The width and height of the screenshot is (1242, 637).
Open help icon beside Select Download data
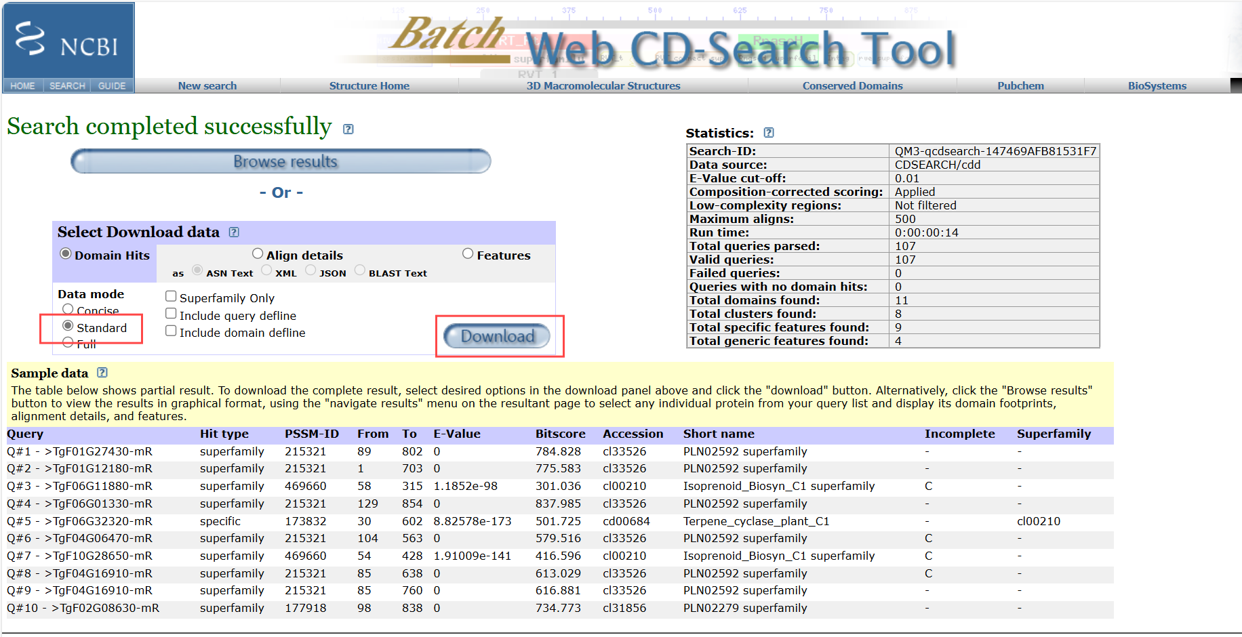234,232
